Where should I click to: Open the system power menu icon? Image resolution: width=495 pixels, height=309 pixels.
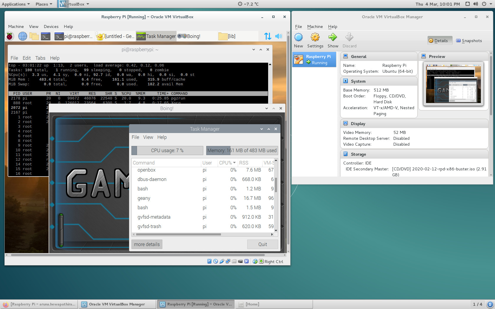(x=484, y=4)
